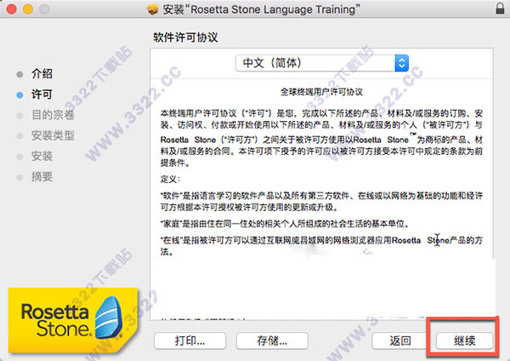Click the paragraph starting with "软件"
This screenshot has height=361, width=510.
pyautogui.click(x=321, y=201)
